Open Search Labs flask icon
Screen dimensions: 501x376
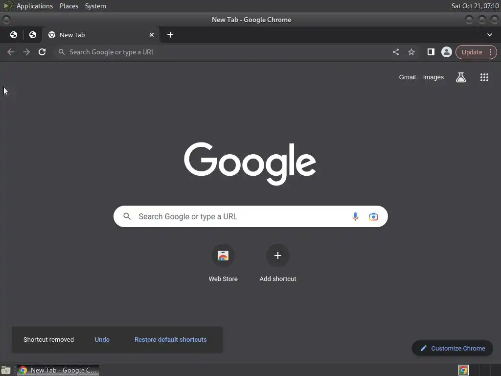(x=461, y=77)
